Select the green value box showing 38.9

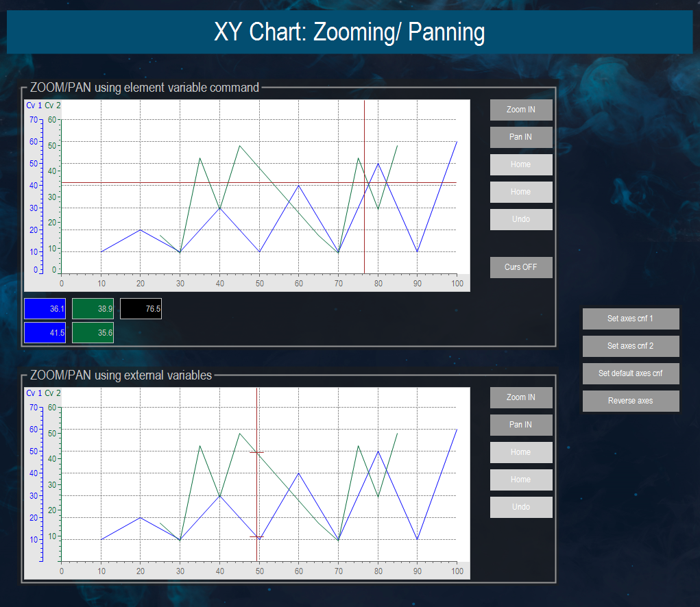pyautogui.click(x=93, y=308)
